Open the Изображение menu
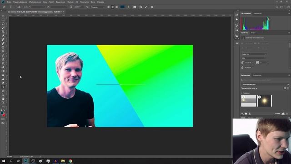 click(35, 2)
